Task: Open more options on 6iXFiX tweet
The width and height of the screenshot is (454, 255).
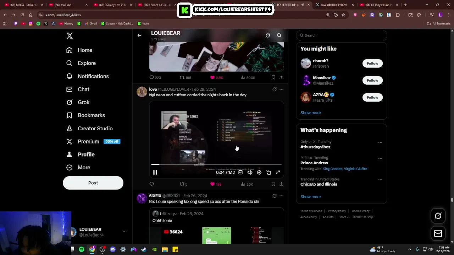Action: 281,196
